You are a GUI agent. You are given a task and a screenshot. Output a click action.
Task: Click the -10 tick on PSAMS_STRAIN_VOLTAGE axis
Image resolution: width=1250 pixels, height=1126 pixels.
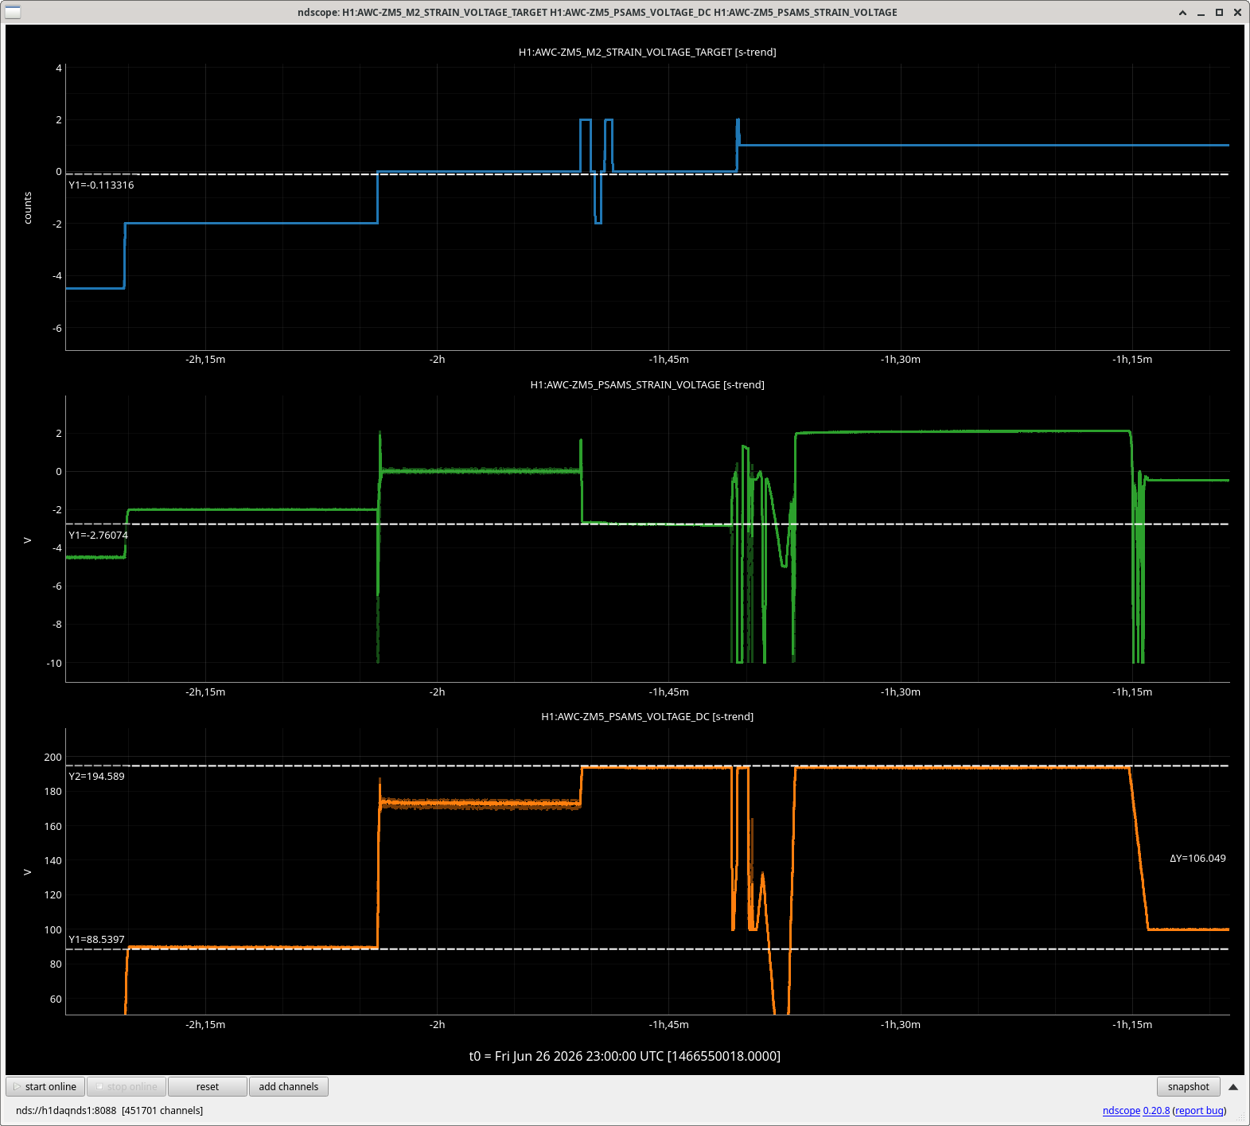coord(54,663)
